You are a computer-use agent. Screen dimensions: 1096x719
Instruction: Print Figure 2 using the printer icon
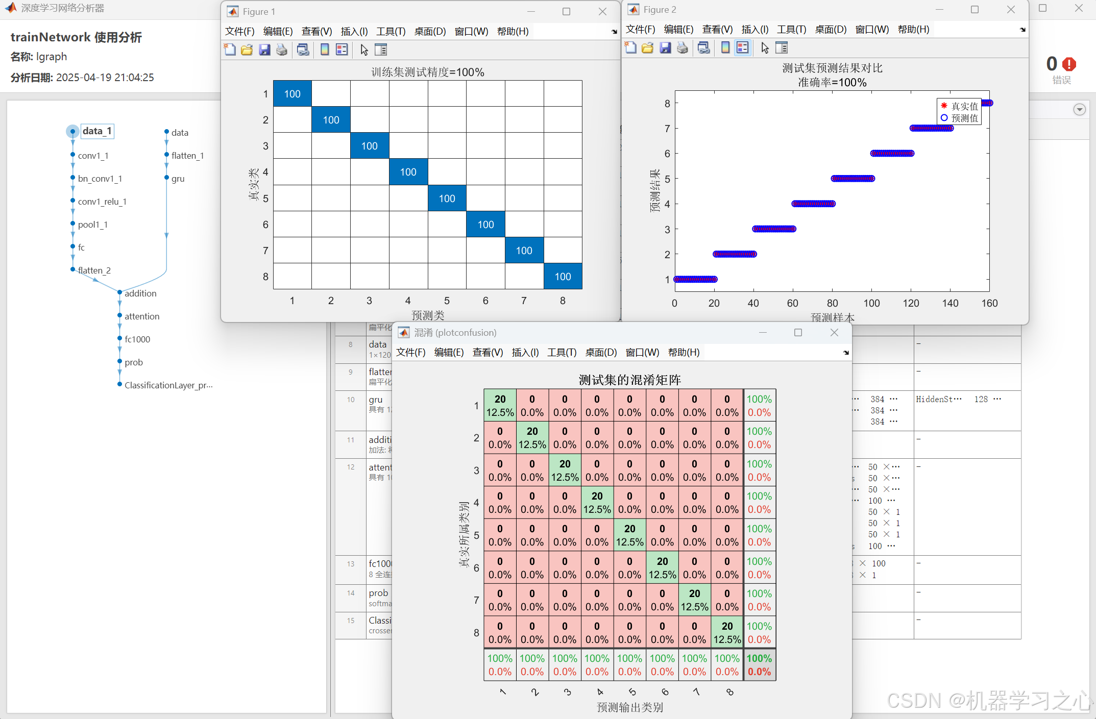click(x=683, y=47)
